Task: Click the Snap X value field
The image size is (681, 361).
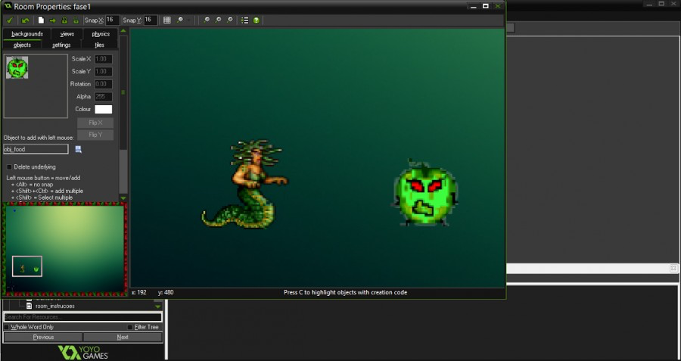Action: 112,20
